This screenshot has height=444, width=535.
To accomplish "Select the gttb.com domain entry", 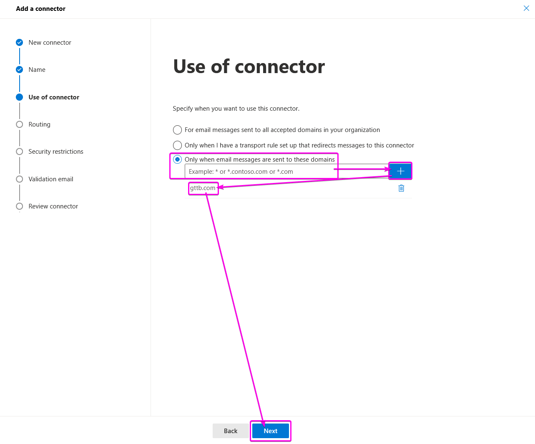I will point(203,188).
